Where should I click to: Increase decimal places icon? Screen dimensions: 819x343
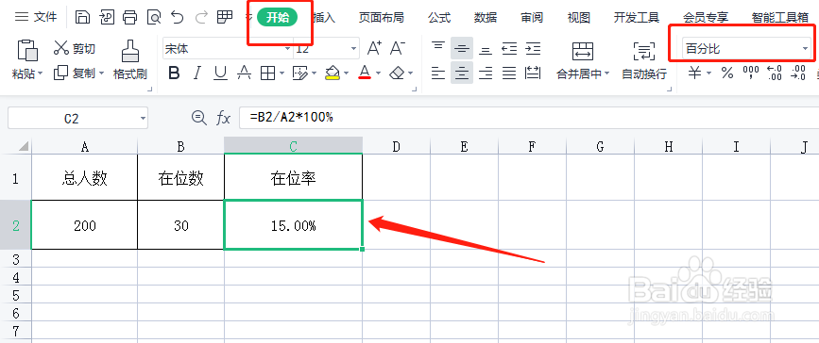pos(774,73)
